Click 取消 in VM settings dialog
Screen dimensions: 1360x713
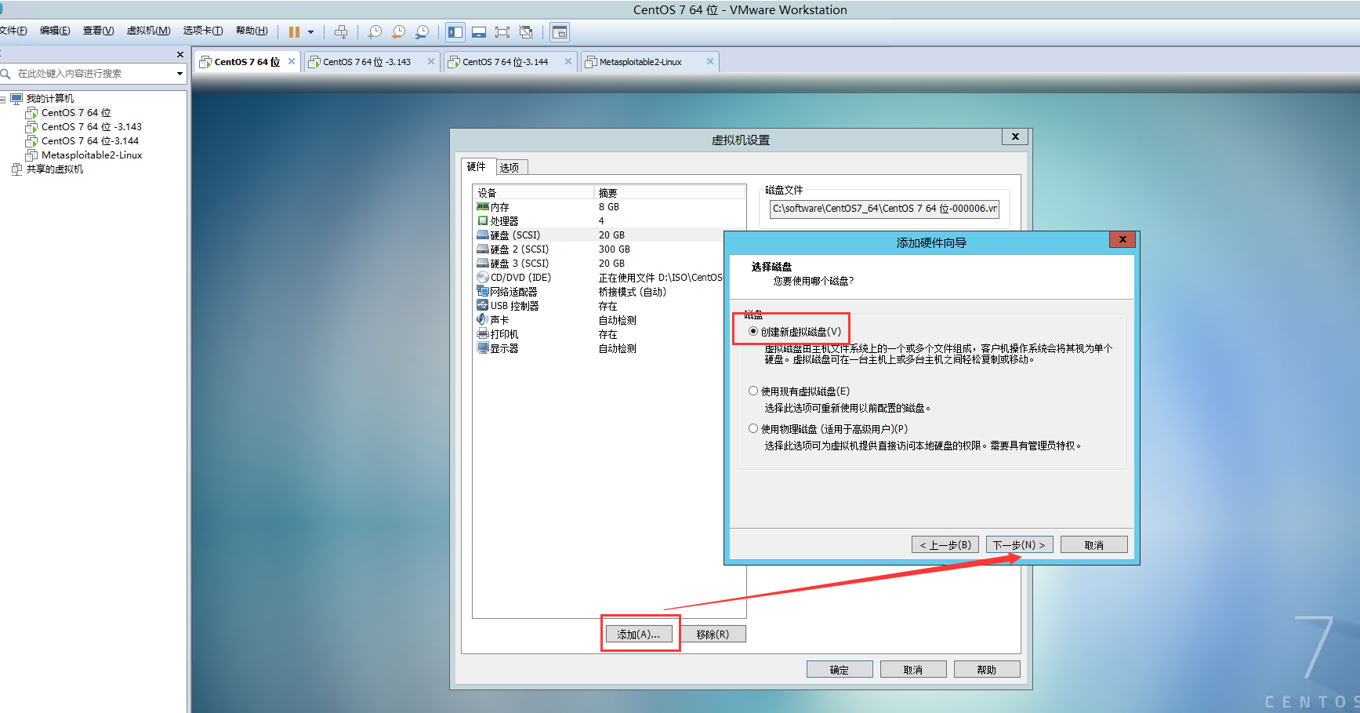pyautogui.click(x=913, y=669)
